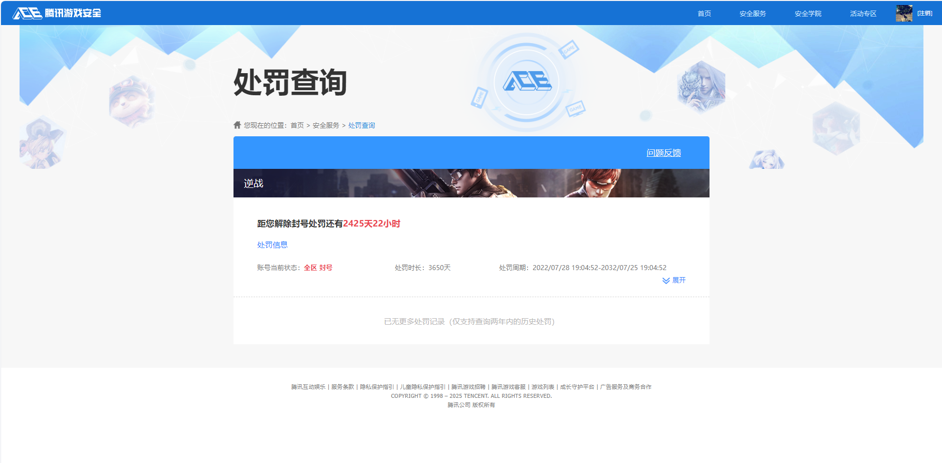Click the double-chevron arrow next to 展开
942x463 pixels.
click(666, 281)
